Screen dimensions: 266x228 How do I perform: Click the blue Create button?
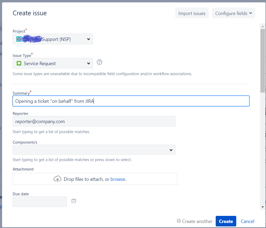pos(226,221)
